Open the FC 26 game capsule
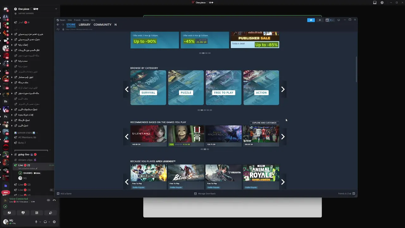405x228 pixels. pos(261,136)
